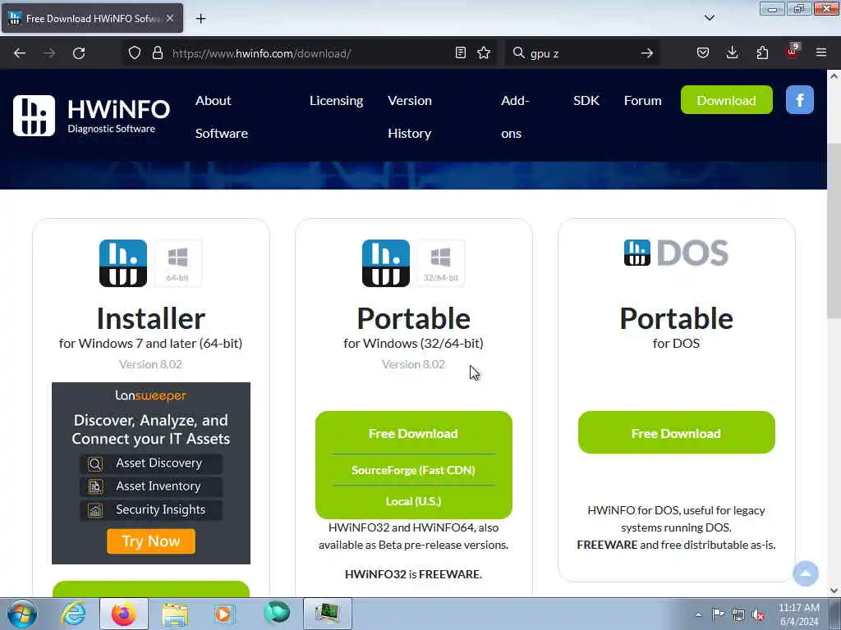Click the network tray icon
Viewport: 841px width, 630px height.
point(738,615)
